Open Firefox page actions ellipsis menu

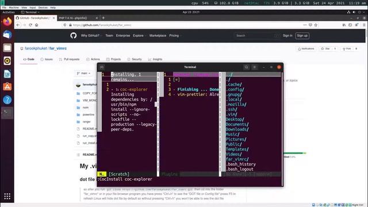coord(305,25)
